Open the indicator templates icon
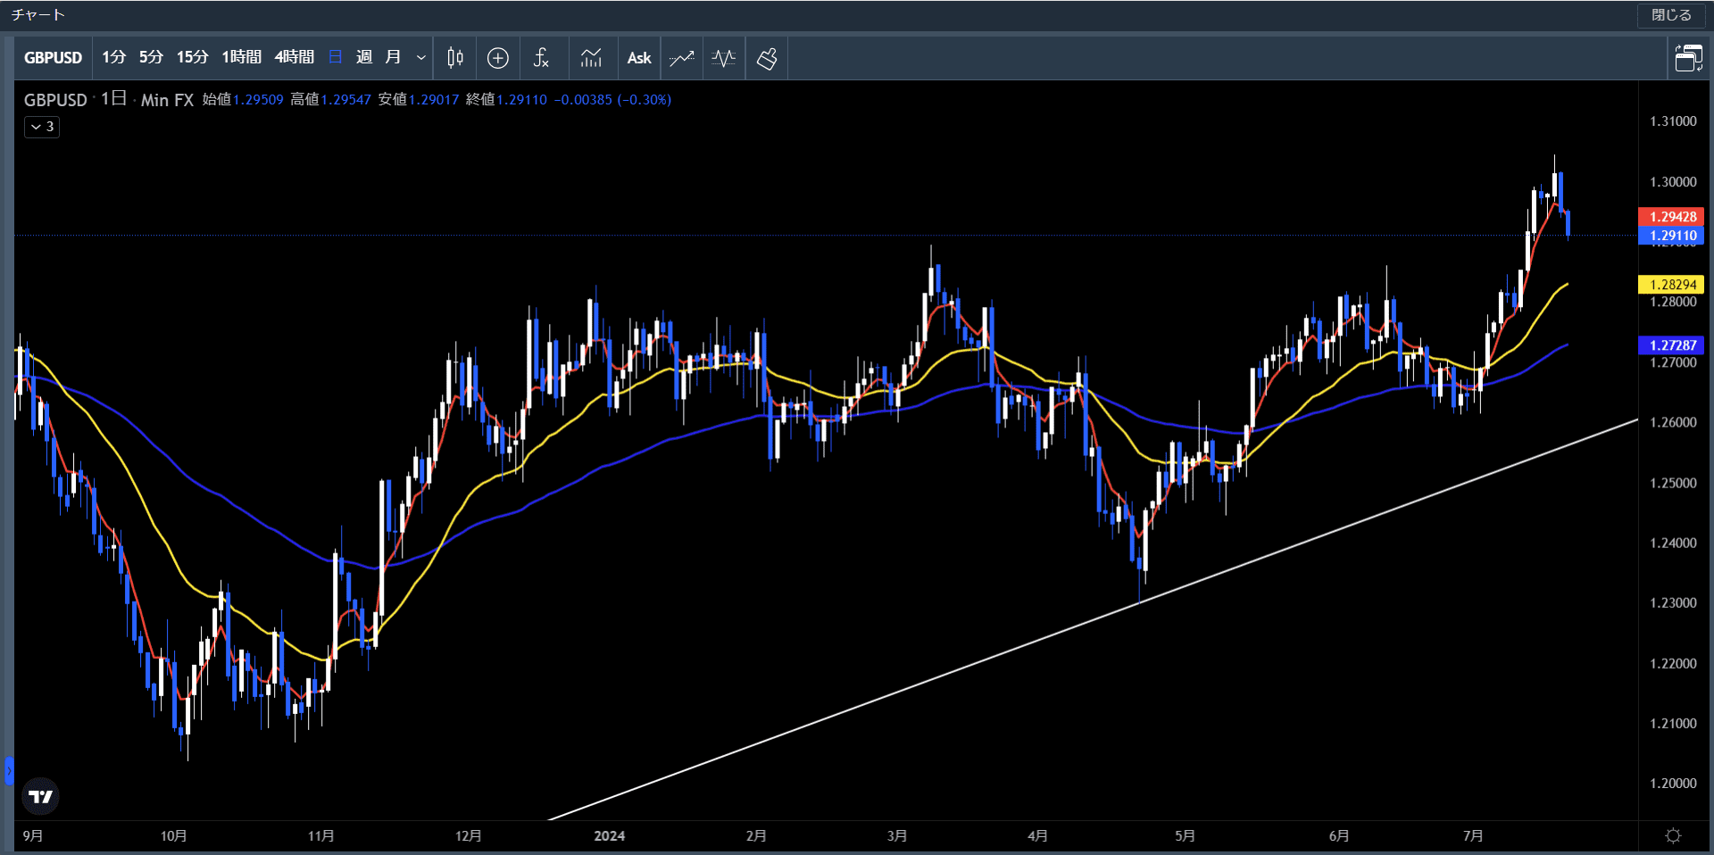1714x855 pixels. point(591,58)
